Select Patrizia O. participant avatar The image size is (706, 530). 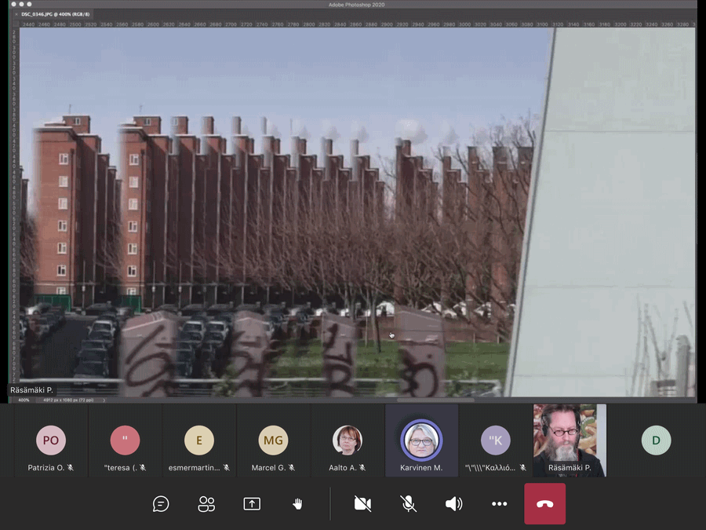tap(51, 440)
